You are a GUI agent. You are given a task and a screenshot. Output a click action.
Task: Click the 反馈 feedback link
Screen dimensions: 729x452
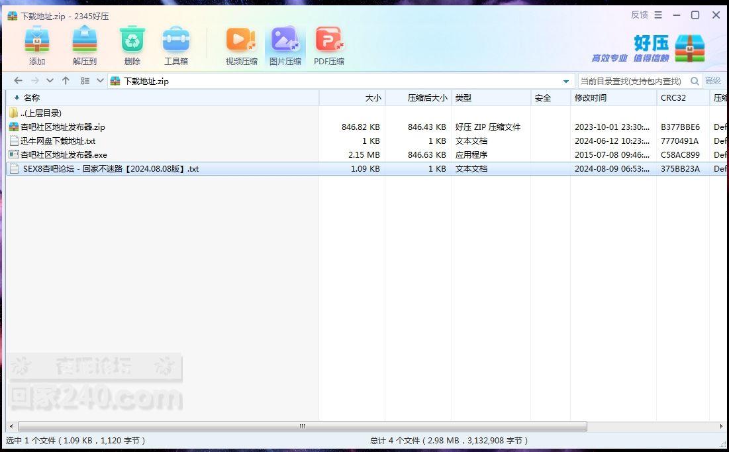639,15
